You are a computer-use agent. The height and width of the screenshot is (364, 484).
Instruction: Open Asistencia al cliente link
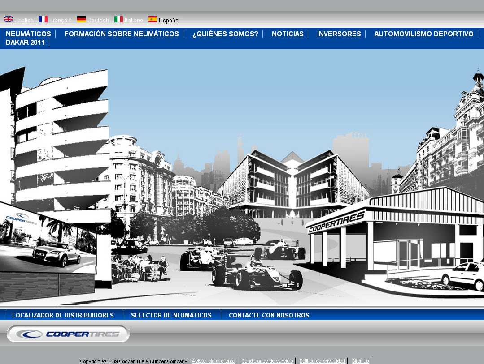pyautogui.click(x=214, y=361)
